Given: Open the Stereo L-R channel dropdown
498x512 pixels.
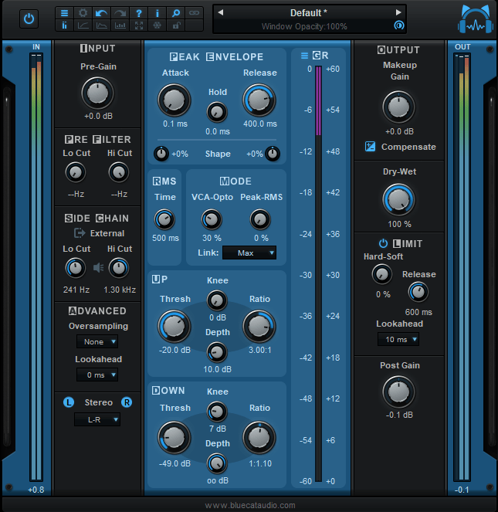Looking at the screenshot, I should pyautogui.click(x=97, y=419).
